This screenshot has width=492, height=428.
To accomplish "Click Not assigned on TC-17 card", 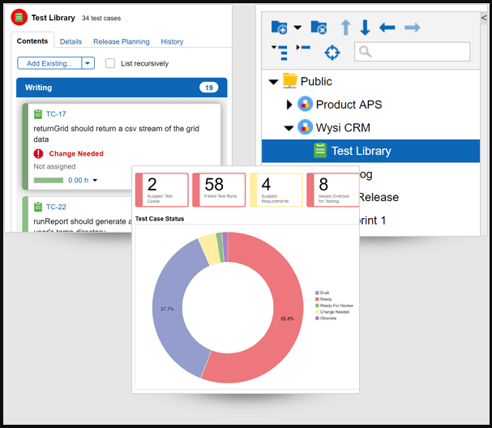I will [54, 167].
